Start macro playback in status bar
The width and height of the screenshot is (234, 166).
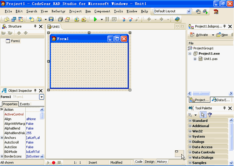[x=48, y=162]
